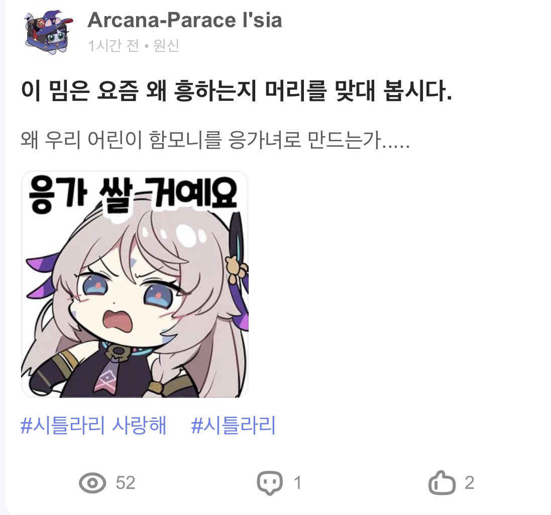Viewport: 551px width, 515px height.
Task: Open comments via the speech bubble icon
Action: tap(270, 483)
